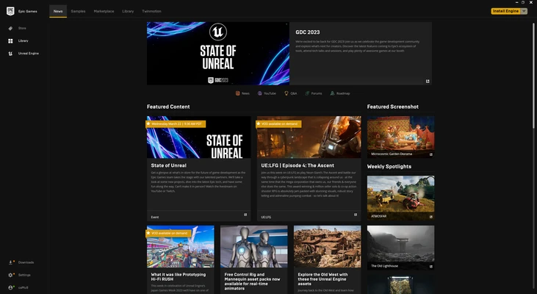
Task: Click the ATMOSFAR spotlight thumbnail
Action: tap(400, 198)
